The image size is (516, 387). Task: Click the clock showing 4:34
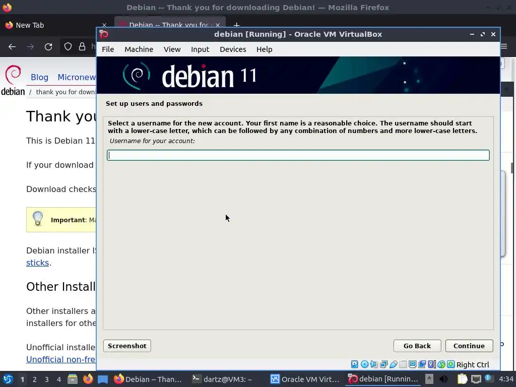pos(506,379)
